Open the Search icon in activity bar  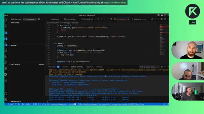(x=6, y=26)
